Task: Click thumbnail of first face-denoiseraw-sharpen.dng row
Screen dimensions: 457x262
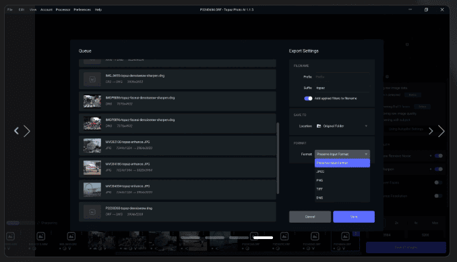Action: point(92,101)
